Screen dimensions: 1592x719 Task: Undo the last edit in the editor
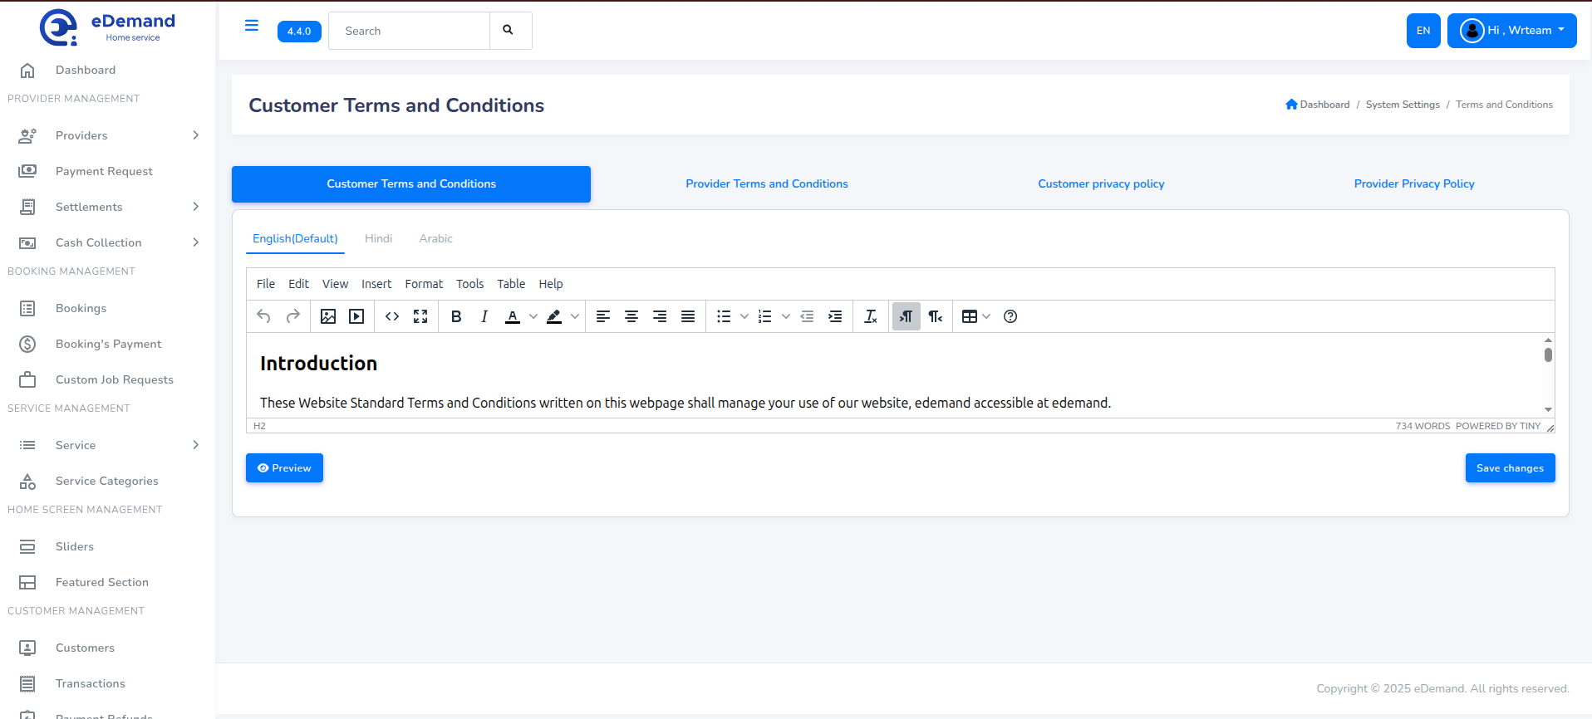pyautogui.click(x=263, y=316)
